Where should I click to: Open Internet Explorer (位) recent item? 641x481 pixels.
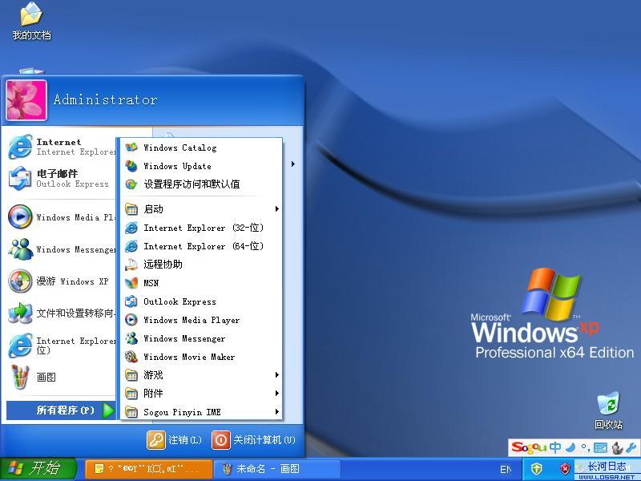62,346
